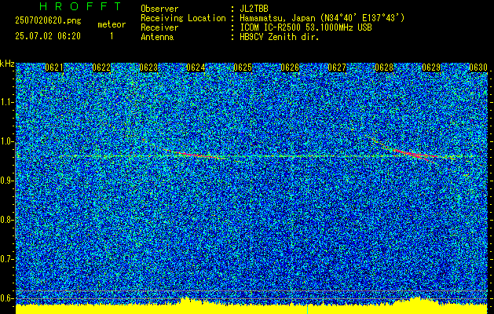The image size is (494, 314).
Task: Click the 0629 time marker
Action: [431, 68]
